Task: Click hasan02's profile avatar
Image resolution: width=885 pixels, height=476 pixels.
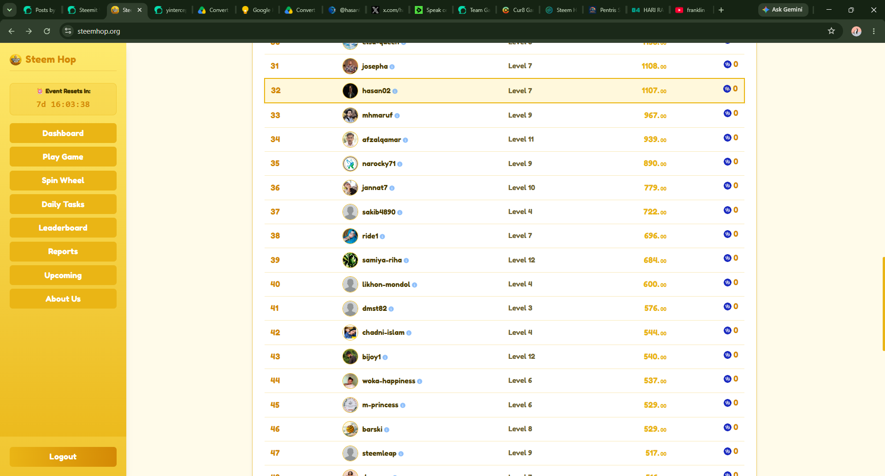Action: click(350, 91)
